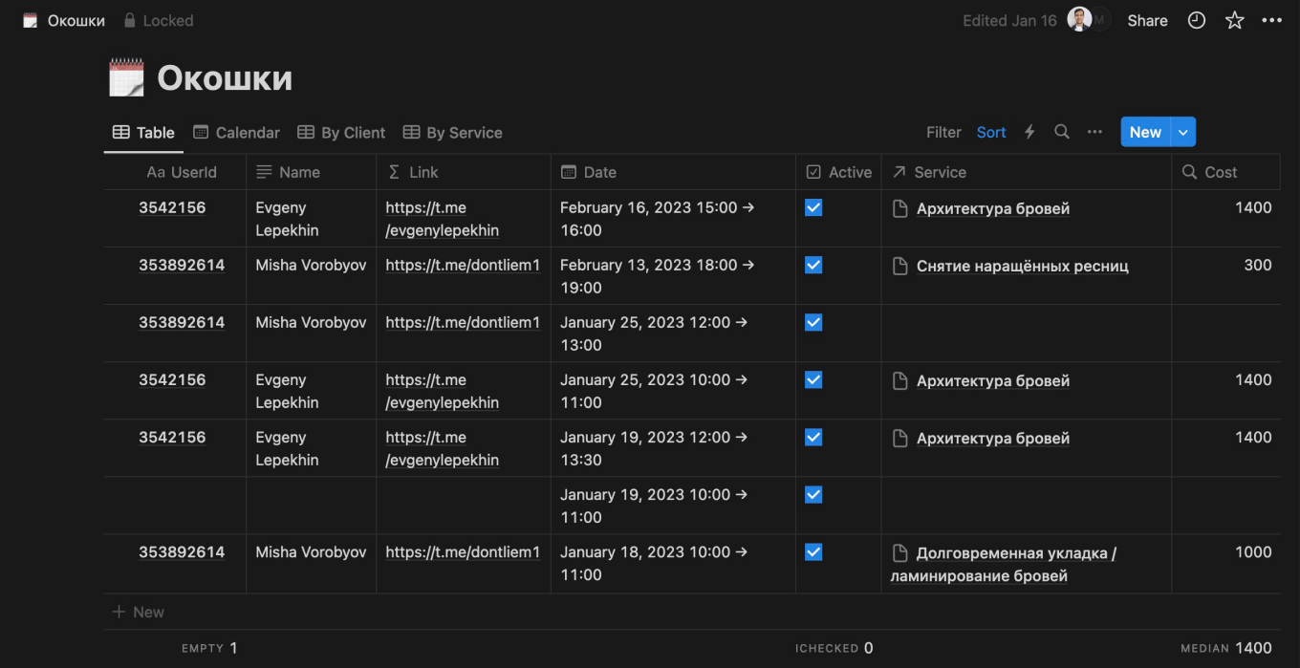The height and width of the screenshot is (668, 1300).
Task: Open the t.me/dontliem1 link in first Misha row
Action: click(x=463, y=265)
